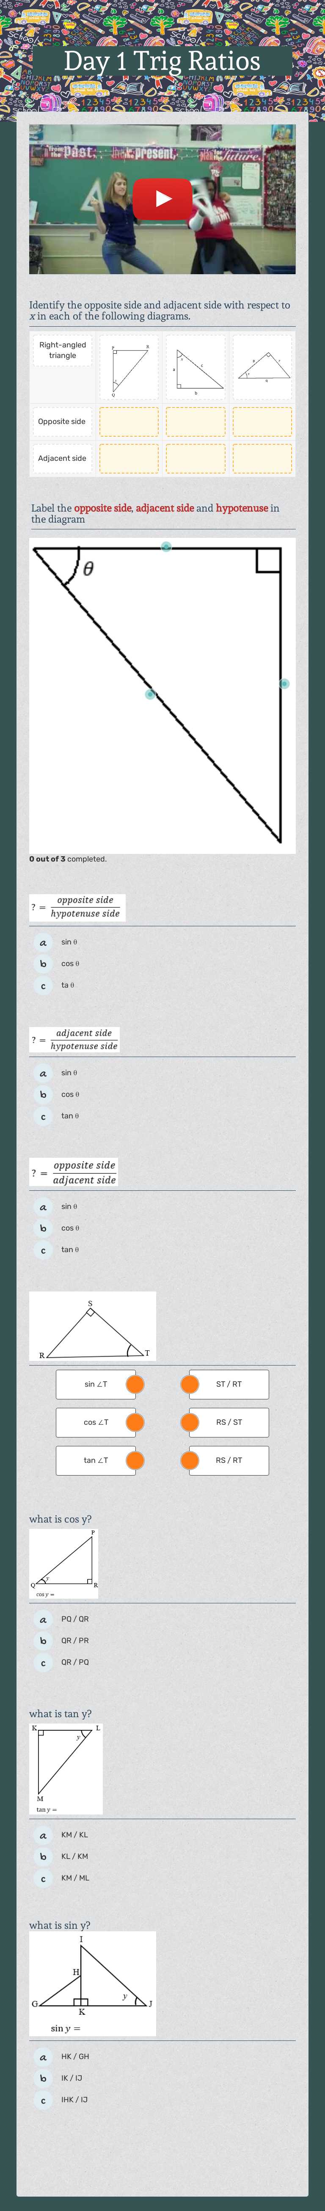Click the first Opposite side drop box

[x=129, y=422]
